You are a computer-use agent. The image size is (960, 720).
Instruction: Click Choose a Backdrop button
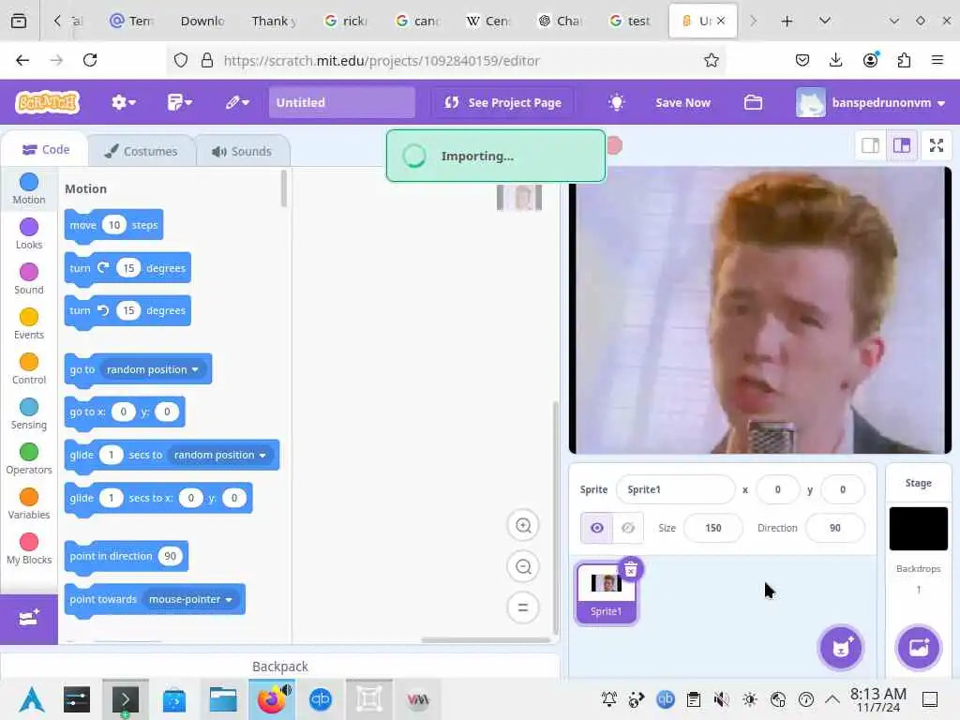919,648
